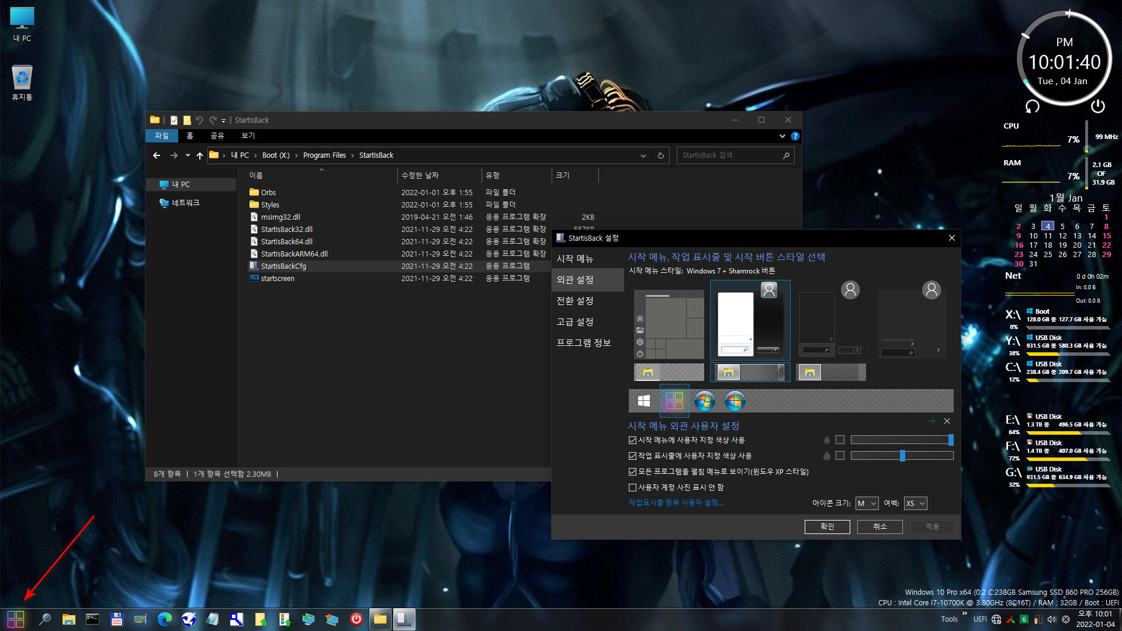Pick the taskbar custom color swatch
Viewport: 1122px width, 631px height.
coord(840,456)
